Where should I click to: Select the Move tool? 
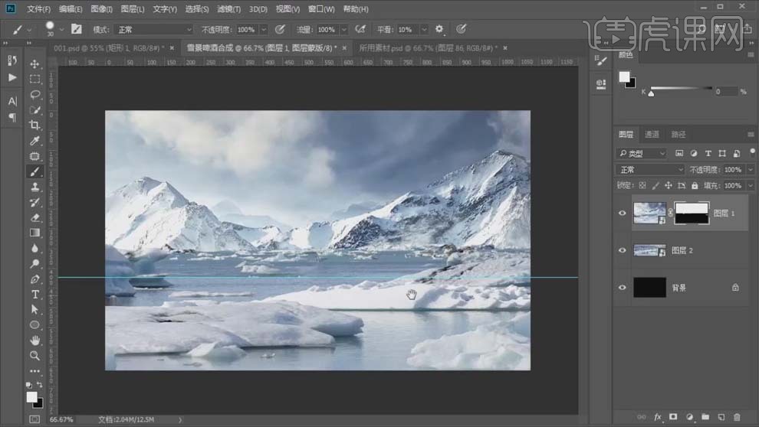(35, 64)
